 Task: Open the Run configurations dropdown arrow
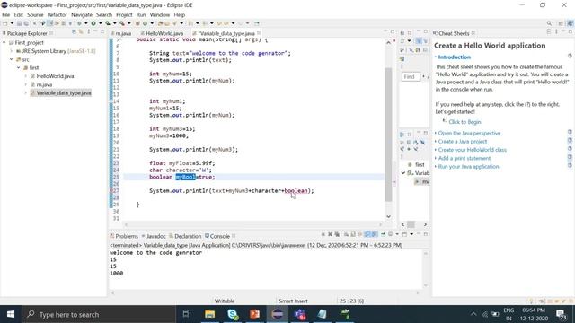pyautogui.click(x=100, y=23)
